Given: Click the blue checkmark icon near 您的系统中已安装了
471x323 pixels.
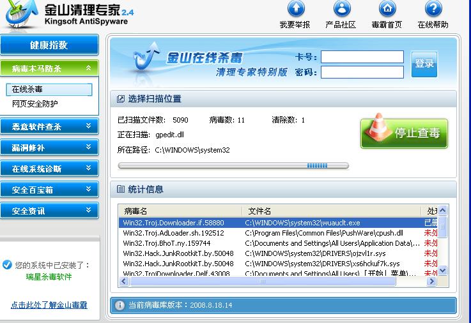Looking at the screenshot, I should pyautogui.click(x=7, y=264).
